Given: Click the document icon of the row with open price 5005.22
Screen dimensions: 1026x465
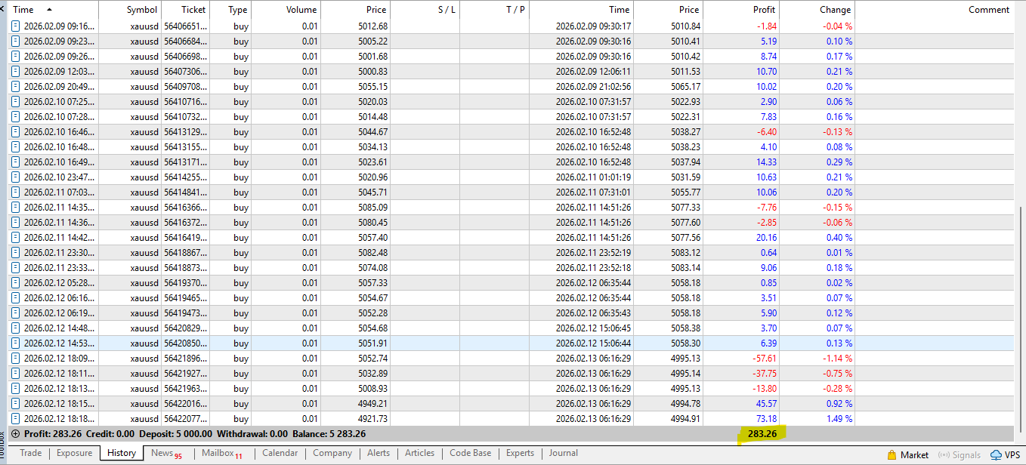Looking at the screenshot, I should [16, 41].
